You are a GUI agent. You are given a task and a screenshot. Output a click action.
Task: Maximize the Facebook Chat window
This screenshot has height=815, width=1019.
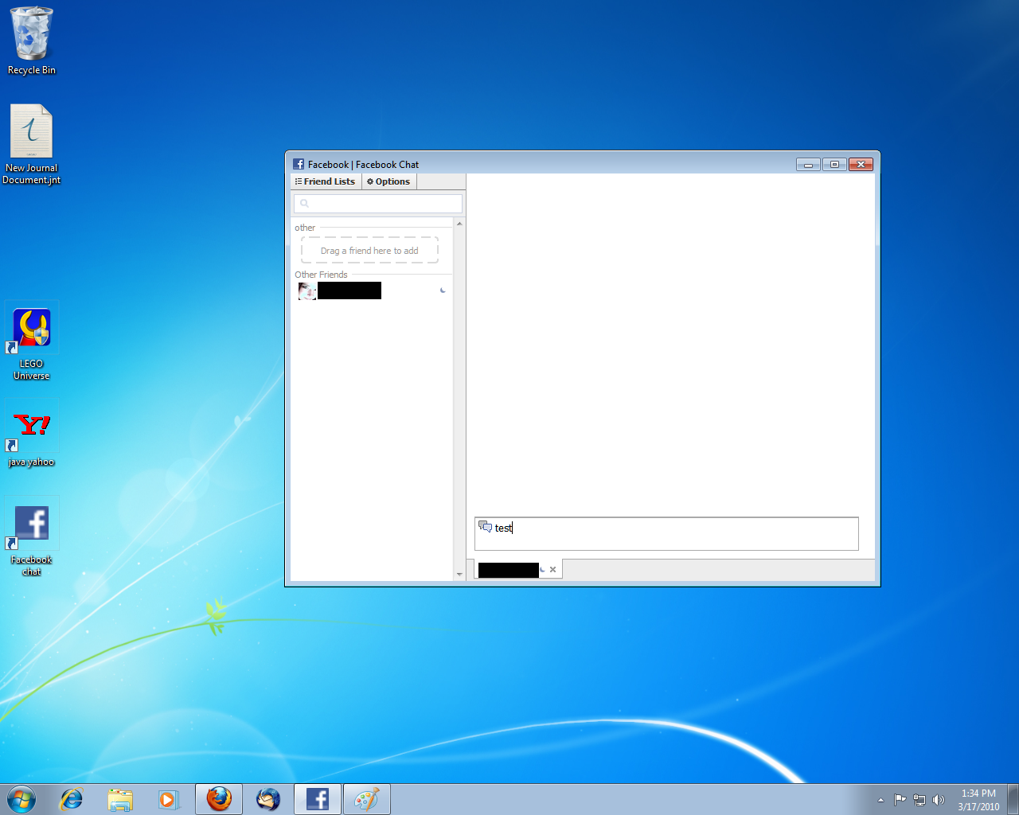point(834,164)
